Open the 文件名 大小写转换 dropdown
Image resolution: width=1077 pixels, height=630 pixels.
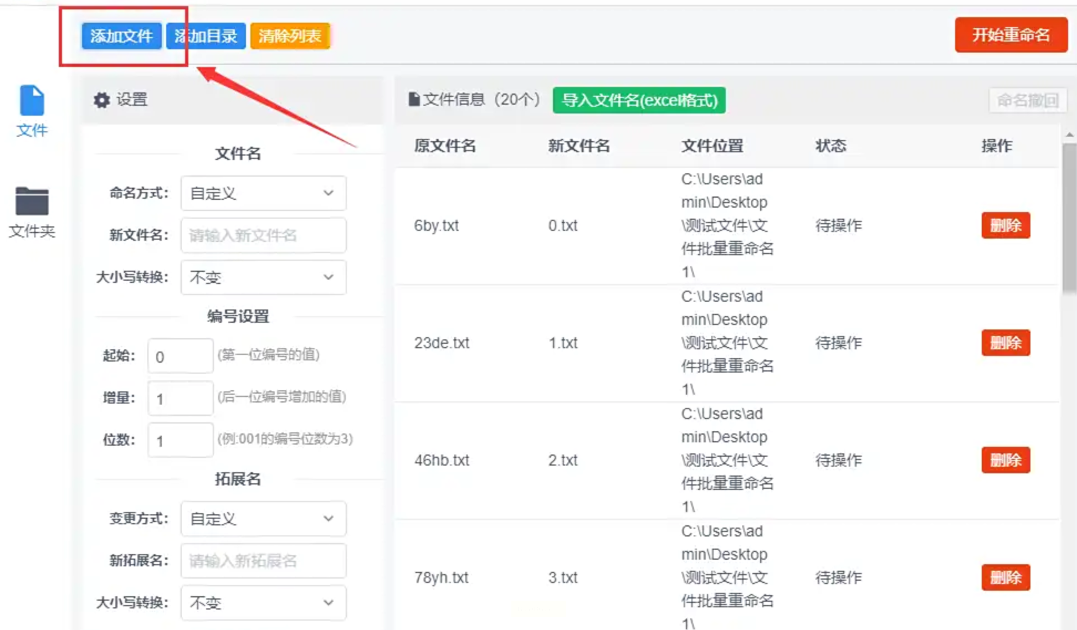point(263,277)
